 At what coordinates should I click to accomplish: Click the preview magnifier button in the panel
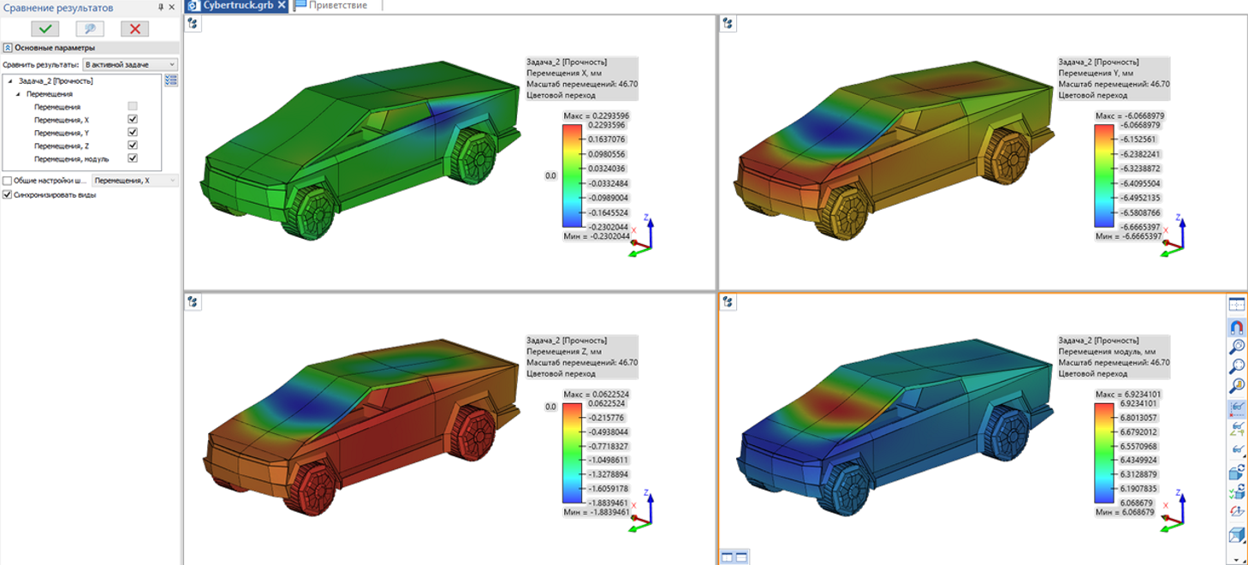click(x=90, y=28)
